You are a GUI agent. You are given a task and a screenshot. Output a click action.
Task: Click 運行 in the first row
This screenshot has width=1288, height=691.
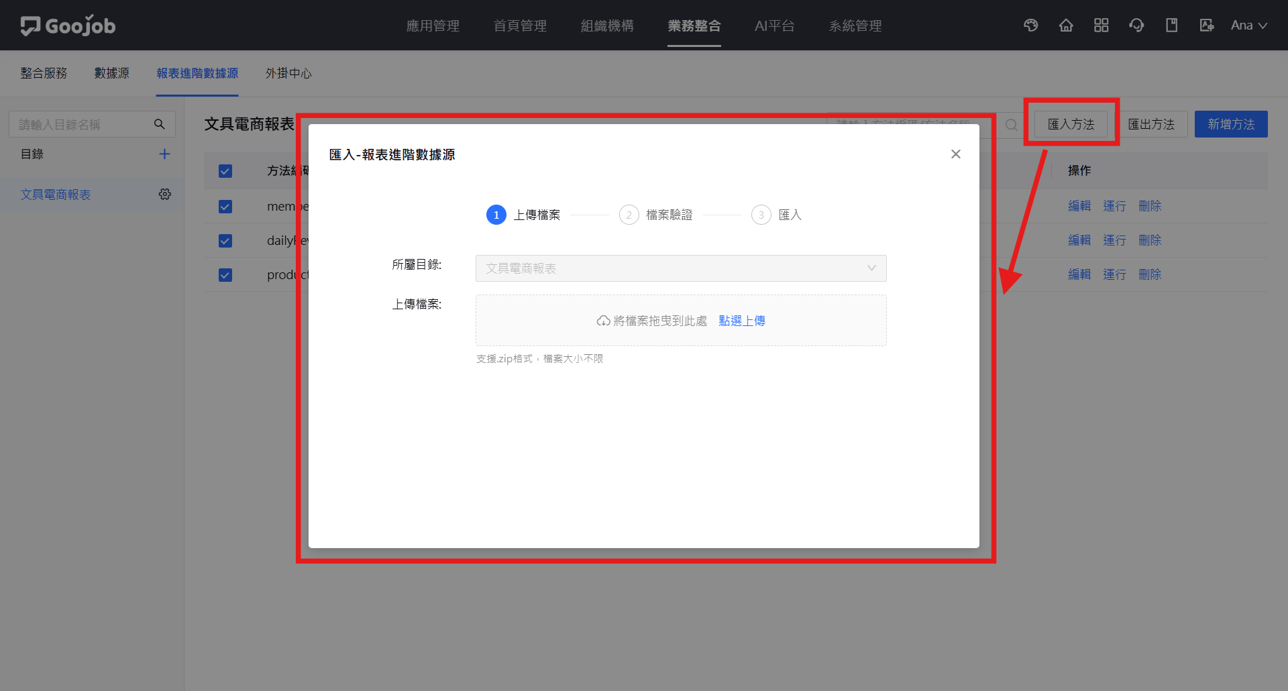click(x=1114, y=207)
